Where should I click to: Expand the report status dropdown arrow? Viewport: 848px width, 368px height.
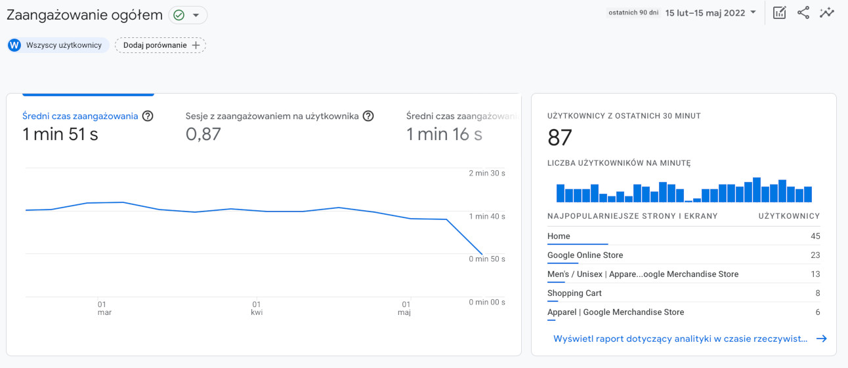pyautogui.click(x=196, y=15)
